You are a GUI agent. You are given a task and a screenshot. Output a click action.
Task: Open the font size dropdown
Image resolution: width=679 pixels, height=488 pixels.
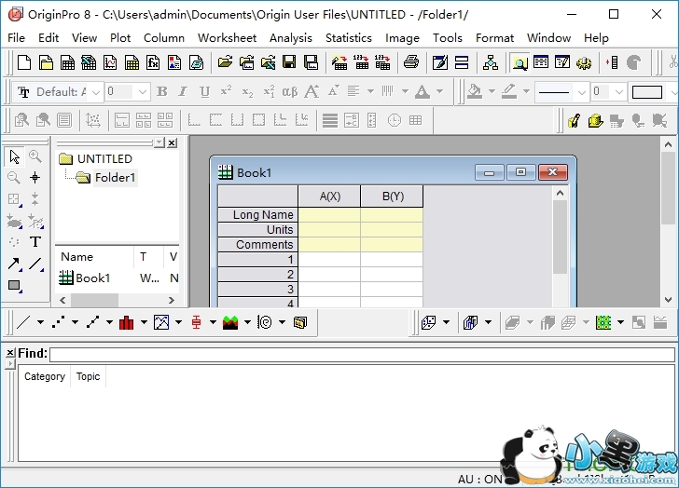point(143,91)
